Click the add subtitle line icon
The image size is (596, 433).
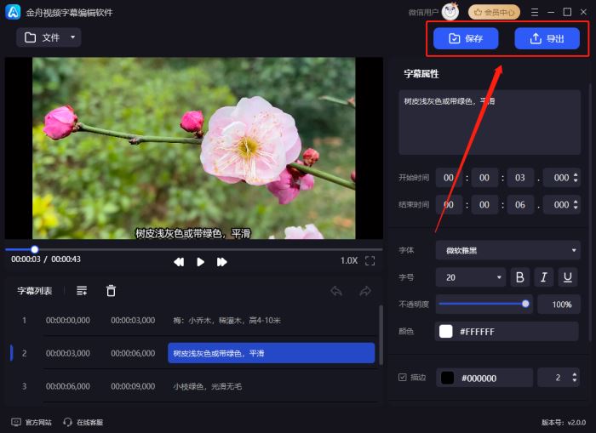pos(82,291)
